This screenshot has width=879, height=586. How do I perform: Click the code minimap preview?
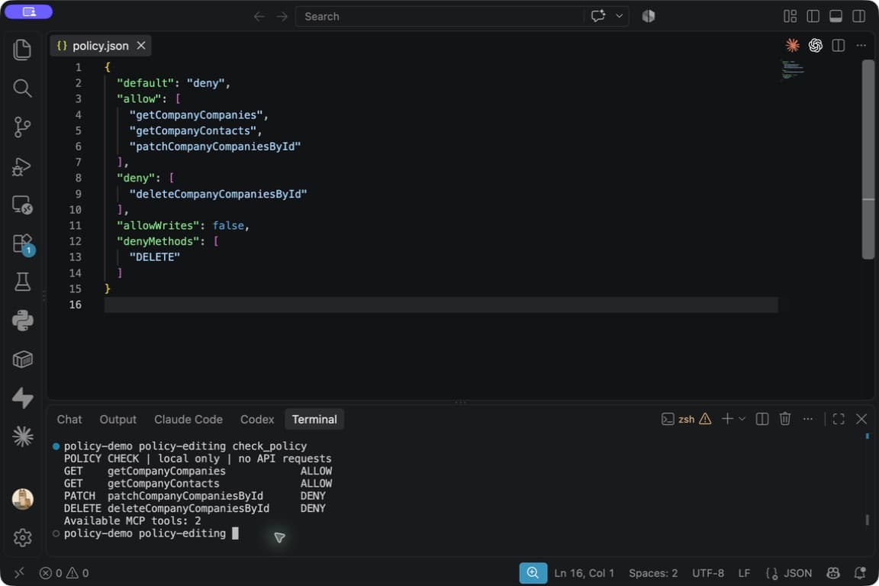coord(793,69)
